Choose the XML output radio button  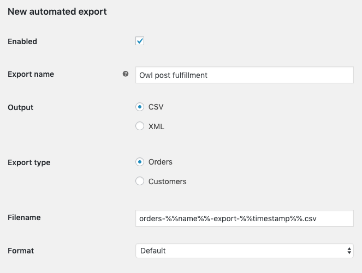coord(140,126)
